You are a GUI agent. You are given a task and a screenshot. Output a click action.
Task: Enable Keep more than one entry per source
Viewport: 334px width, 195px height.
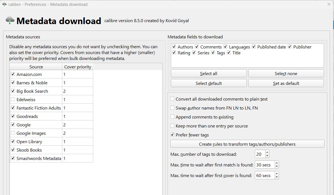pos(172,126)
